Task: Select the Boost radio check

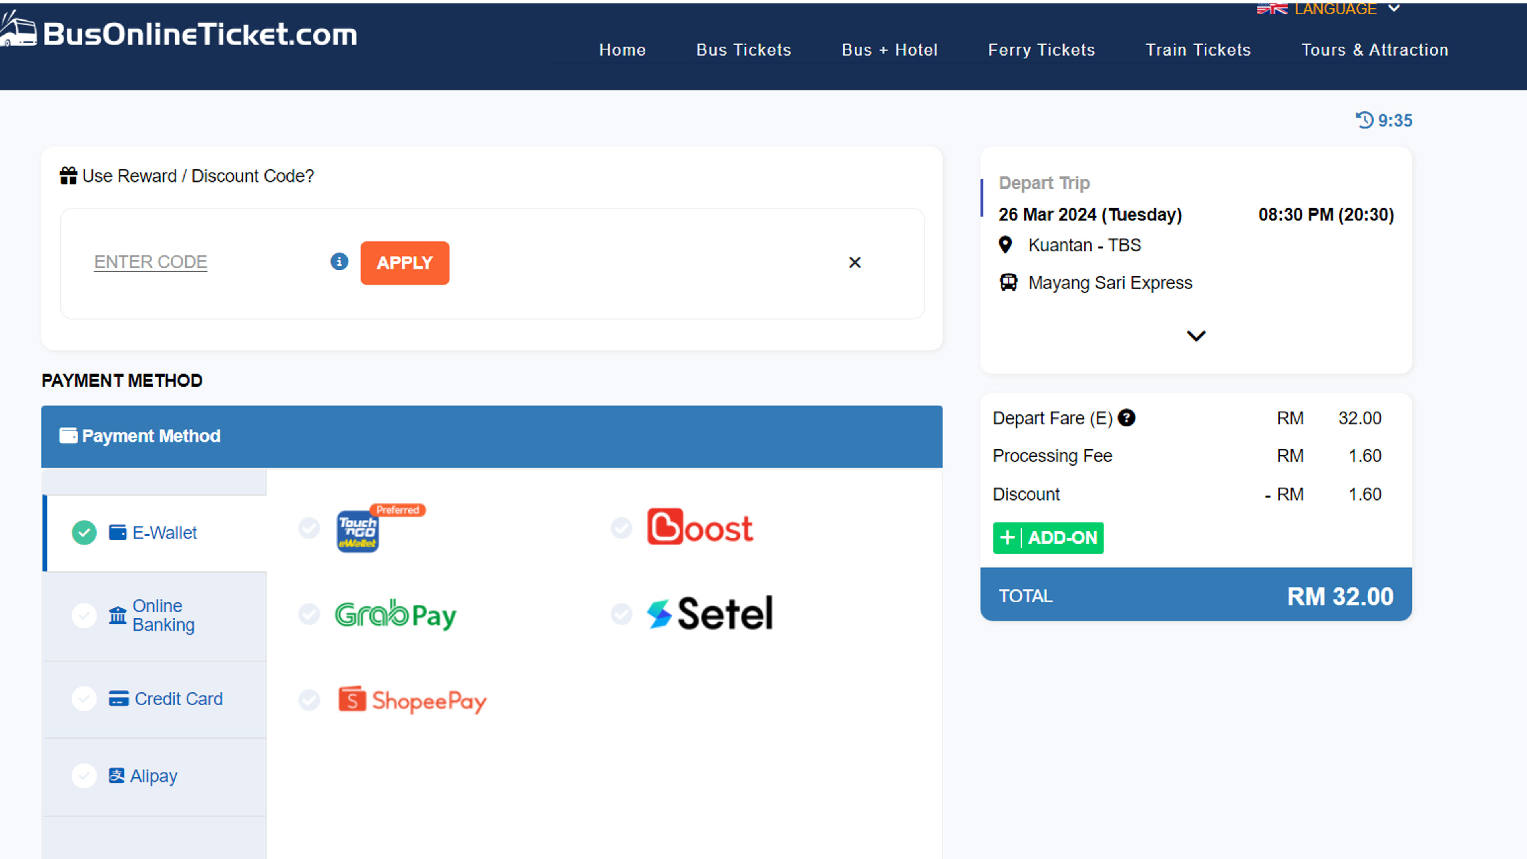Action: (621, 528)
